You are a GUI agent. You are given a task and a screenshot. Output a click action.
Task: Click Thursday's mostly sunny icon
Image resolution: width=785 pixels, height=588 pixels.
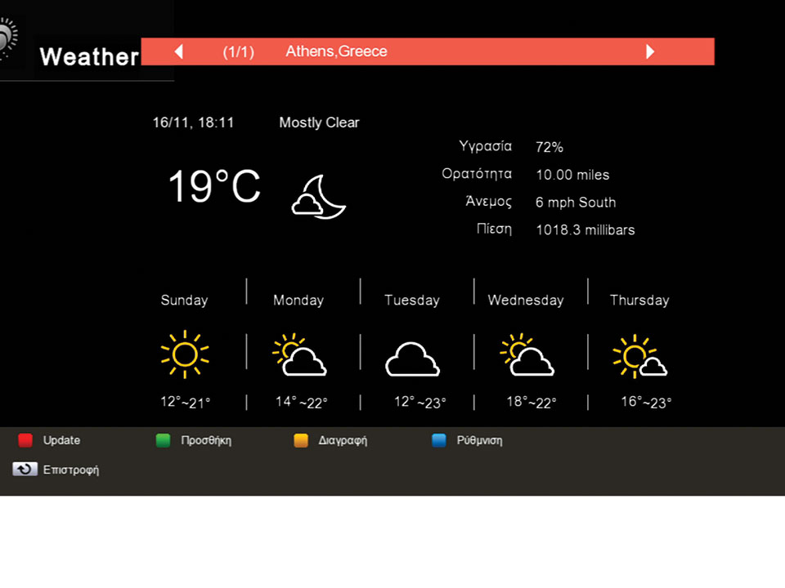point(639,356)
